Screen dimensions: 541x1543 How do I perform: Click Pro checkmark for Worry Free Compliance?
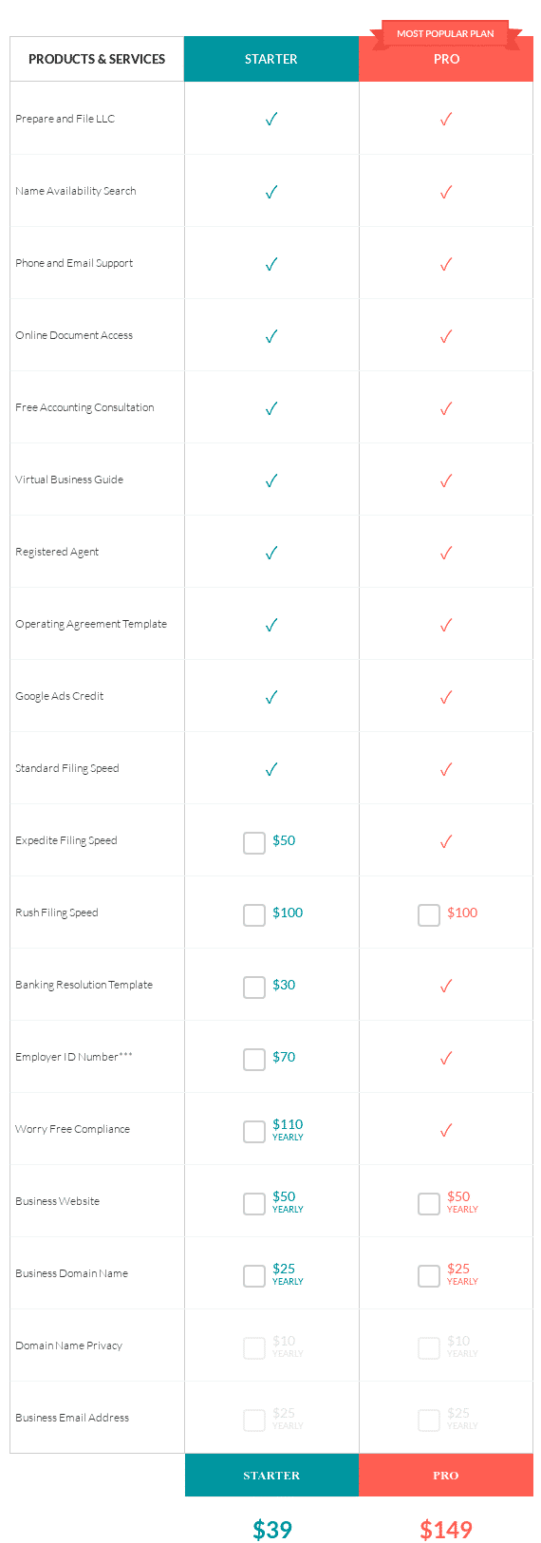click(x=446, y=1129)
